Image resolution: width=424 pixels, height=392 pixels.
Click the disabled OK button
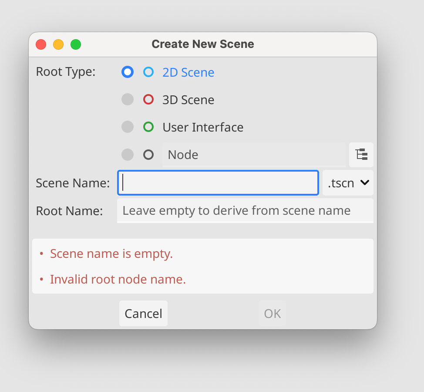273,313
